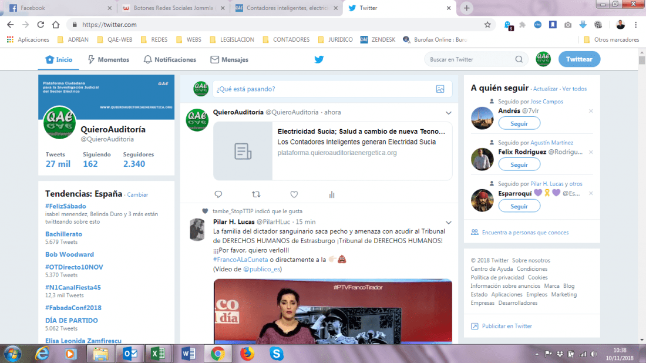Play the video thumbnail in Pilar's tweet

[x=332, y=311]
